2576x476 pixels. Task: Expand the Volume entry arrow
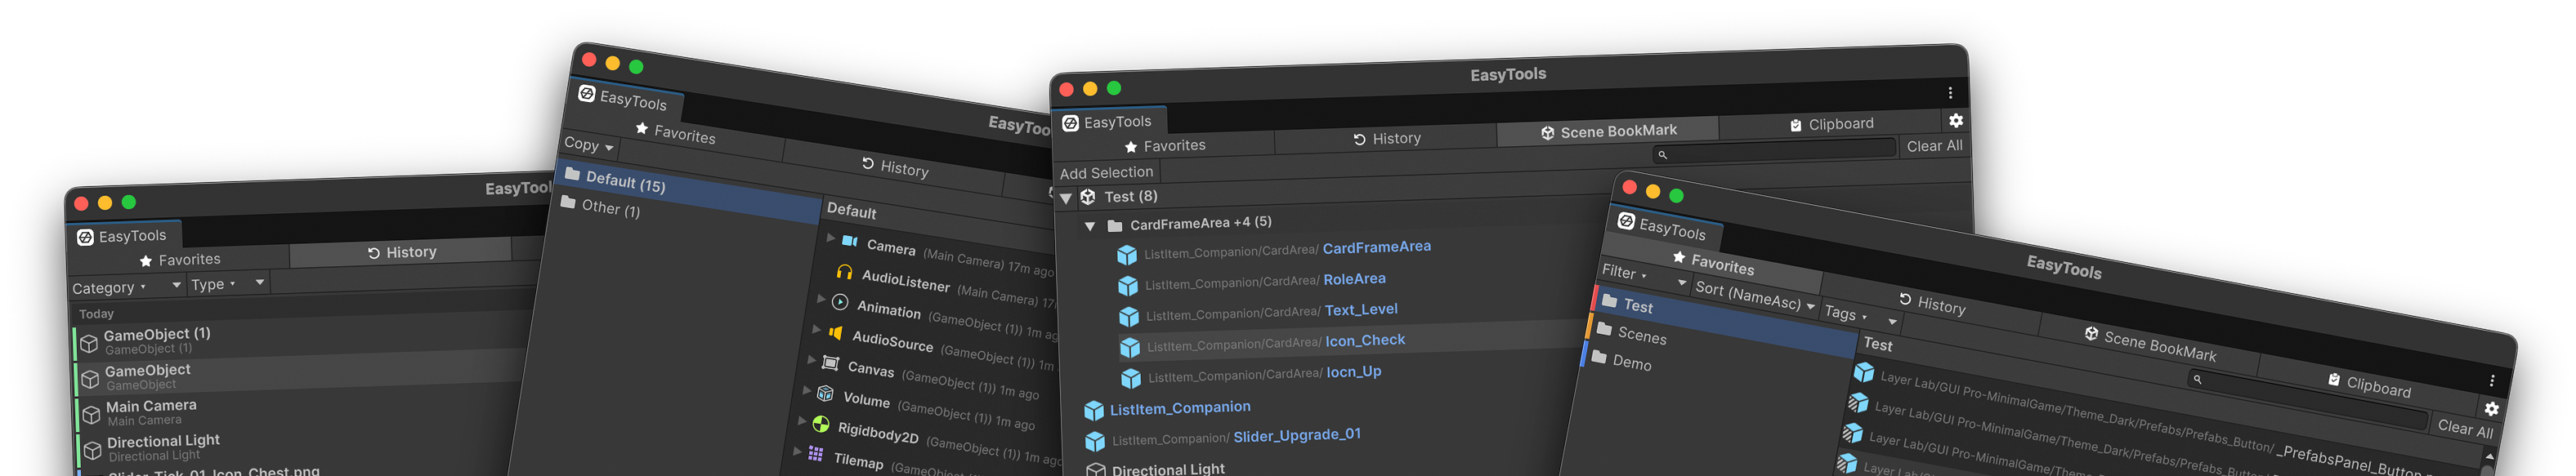click(x=806, y=390)
